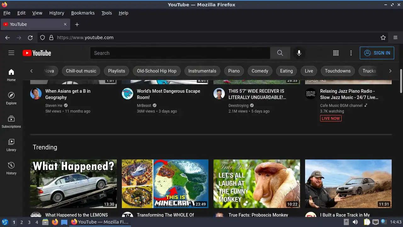
Task: Open the file manager from taskbar
Action: [x=45, y=222]
